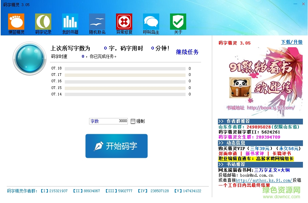Run the 异常修复 repair tool

(x=124, y=24)
